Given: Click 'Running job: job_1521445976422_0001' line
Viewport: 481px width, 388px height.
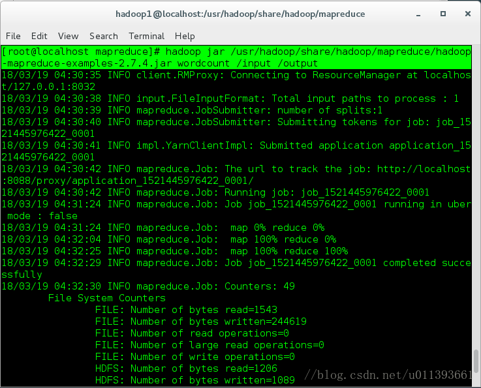Looking at the screenshot, I should pyautogui.click(x=215, y=192).
